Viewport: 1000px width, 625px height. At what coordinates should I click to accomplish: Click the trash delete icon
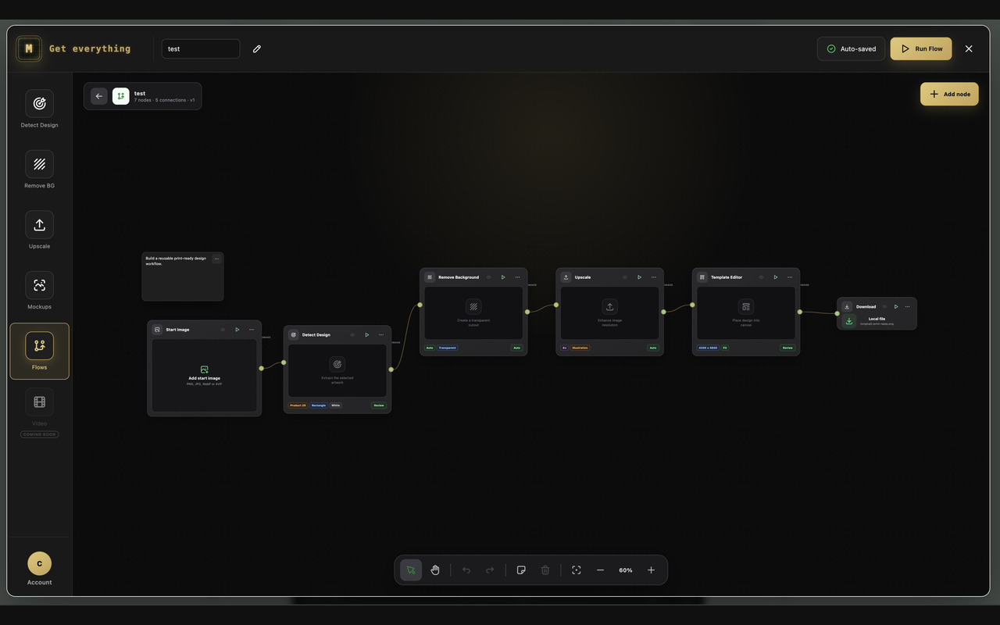(545, 570)
